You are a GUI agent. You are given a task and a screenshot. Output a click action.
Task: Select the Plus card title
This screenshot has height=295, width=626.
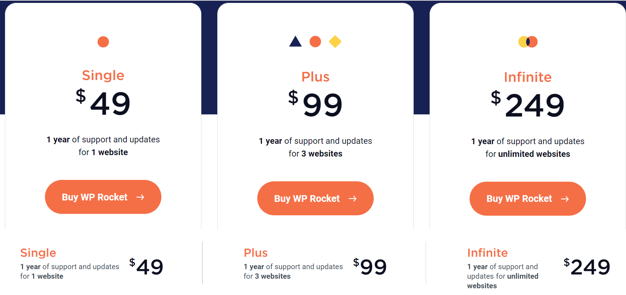click(315, 77)
